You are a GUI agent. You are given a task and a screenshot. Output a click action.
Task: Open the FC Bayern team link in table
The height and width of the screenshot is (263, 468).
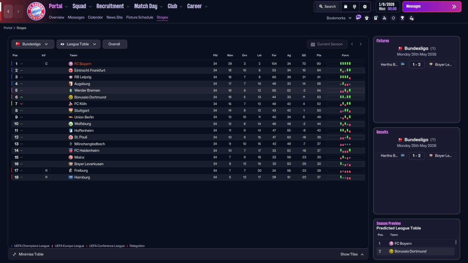coord(83,64)
